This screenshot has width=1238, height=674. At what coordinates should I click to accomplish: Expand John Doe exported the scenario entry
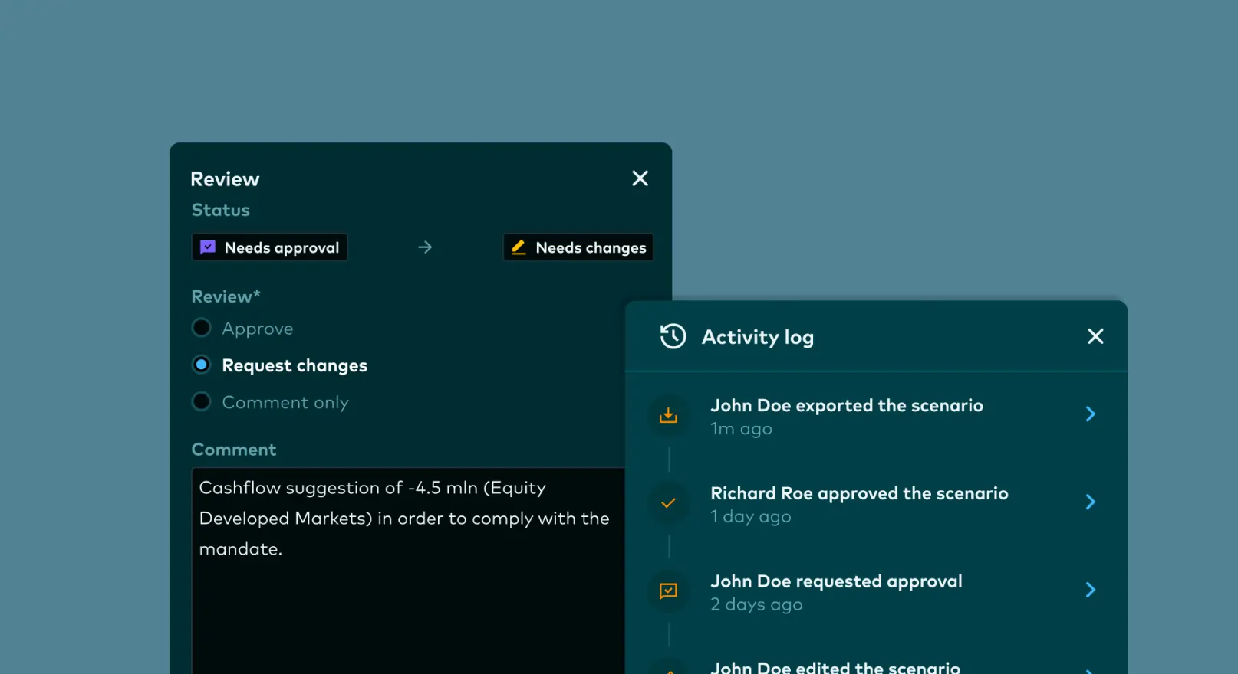1090,414
